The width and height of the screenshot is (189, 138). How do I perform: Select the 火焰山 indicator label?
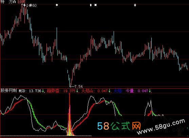pos(87,91)
